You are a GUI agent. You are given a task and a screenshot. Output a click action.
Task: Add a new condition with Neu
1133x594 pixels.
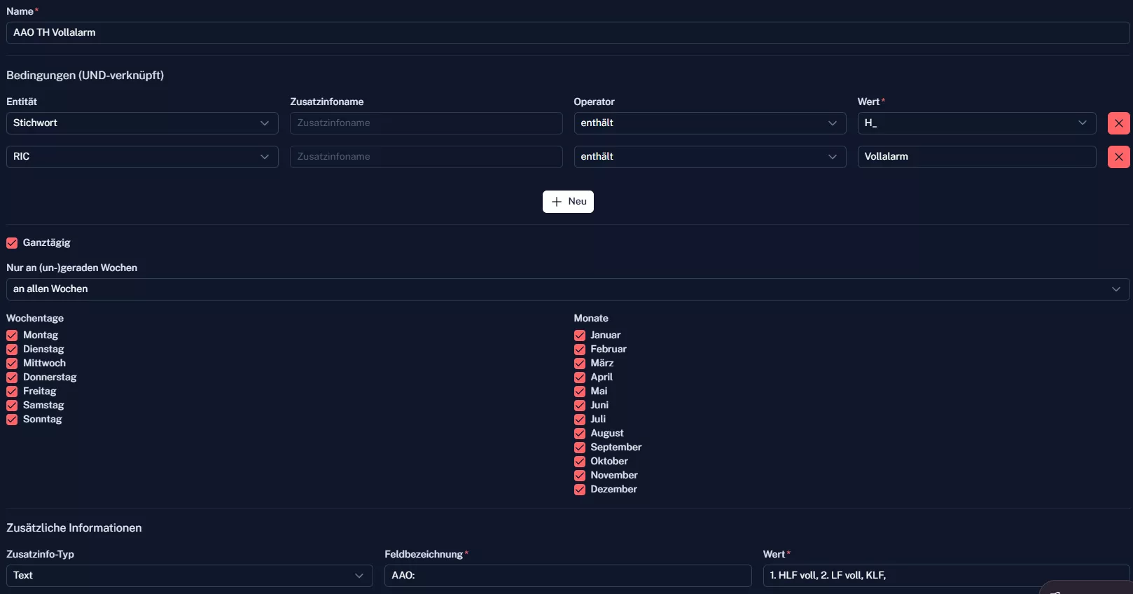coord(568,202)
